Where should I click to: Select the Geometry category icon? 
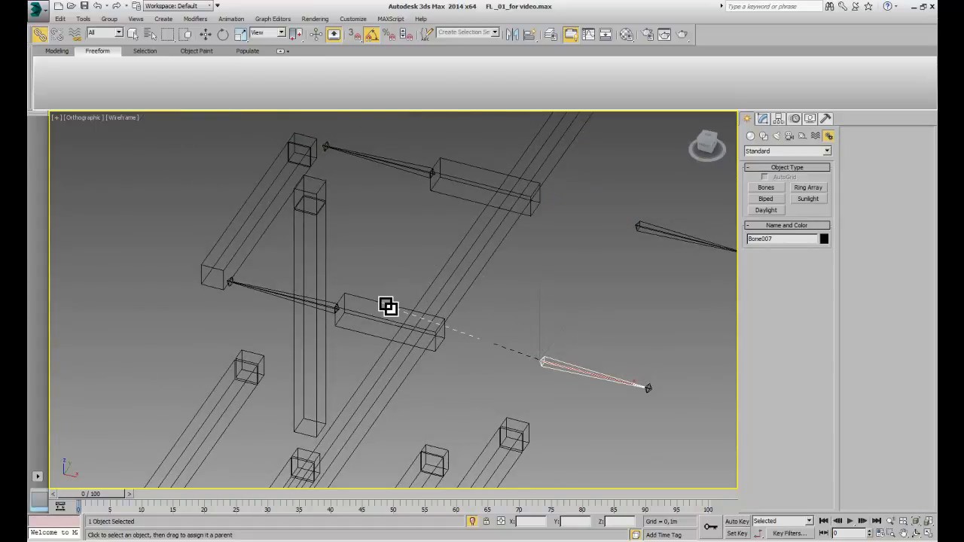pyautogui.click(x=750, y=136)
